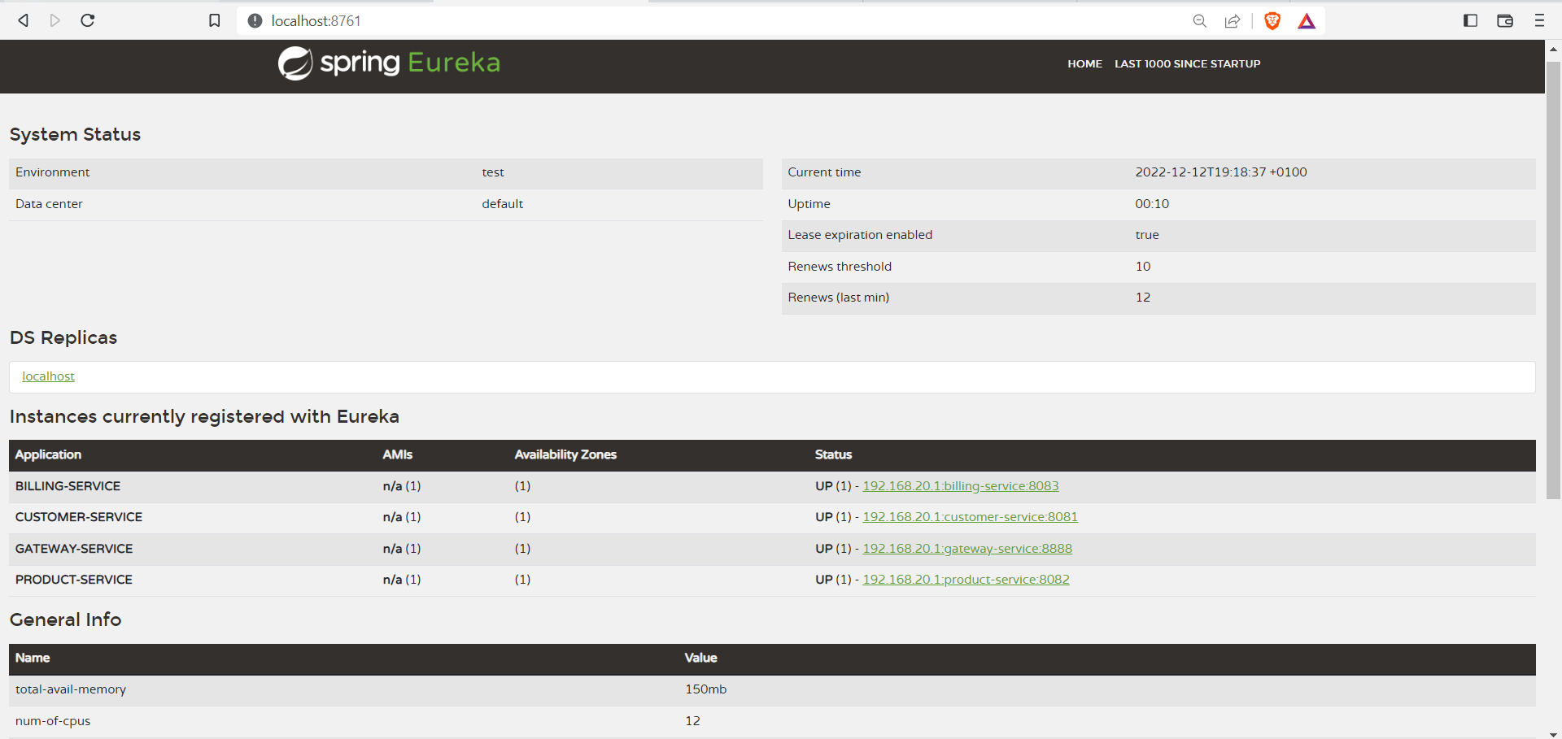
Task: Open the localhost DS replica link
Action: [48, 376]
